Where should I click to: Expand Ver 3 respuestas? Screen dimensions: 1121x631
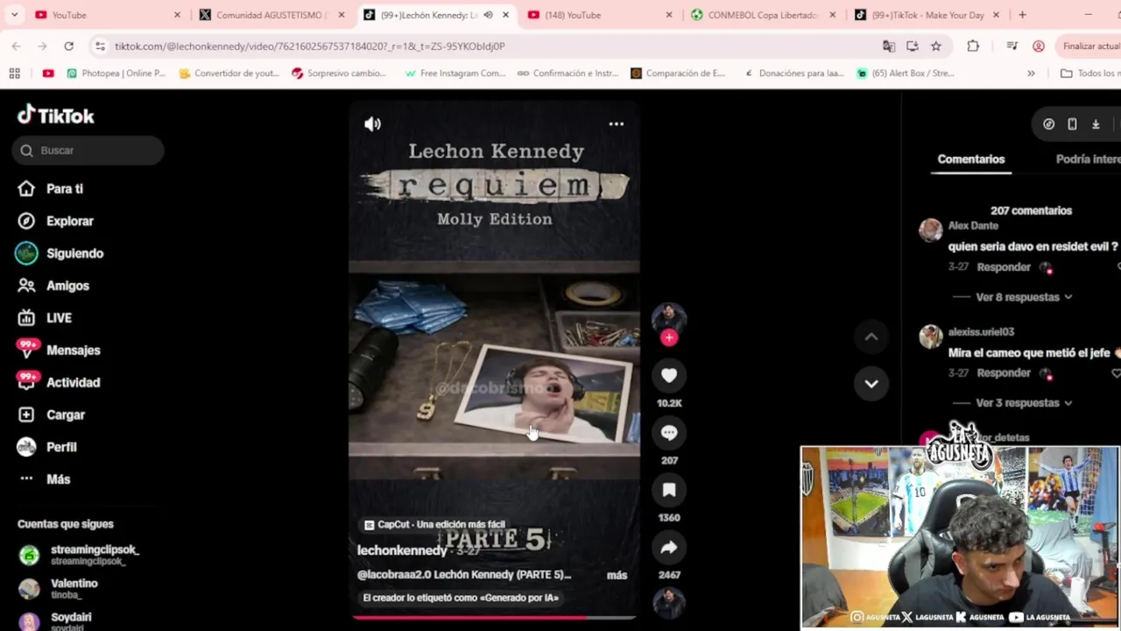point(1024,403)
